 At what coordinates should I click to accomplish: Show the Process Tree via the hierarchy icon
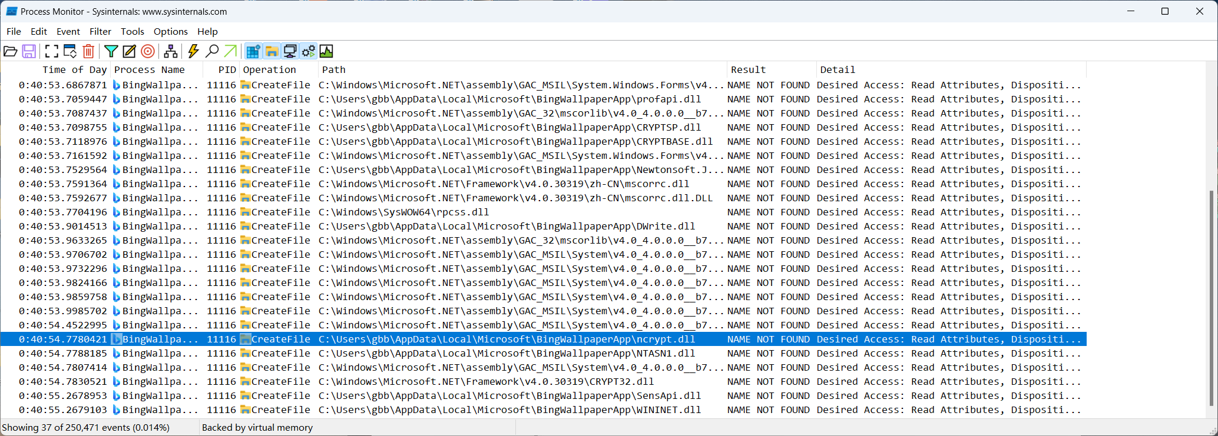(171, 51)
